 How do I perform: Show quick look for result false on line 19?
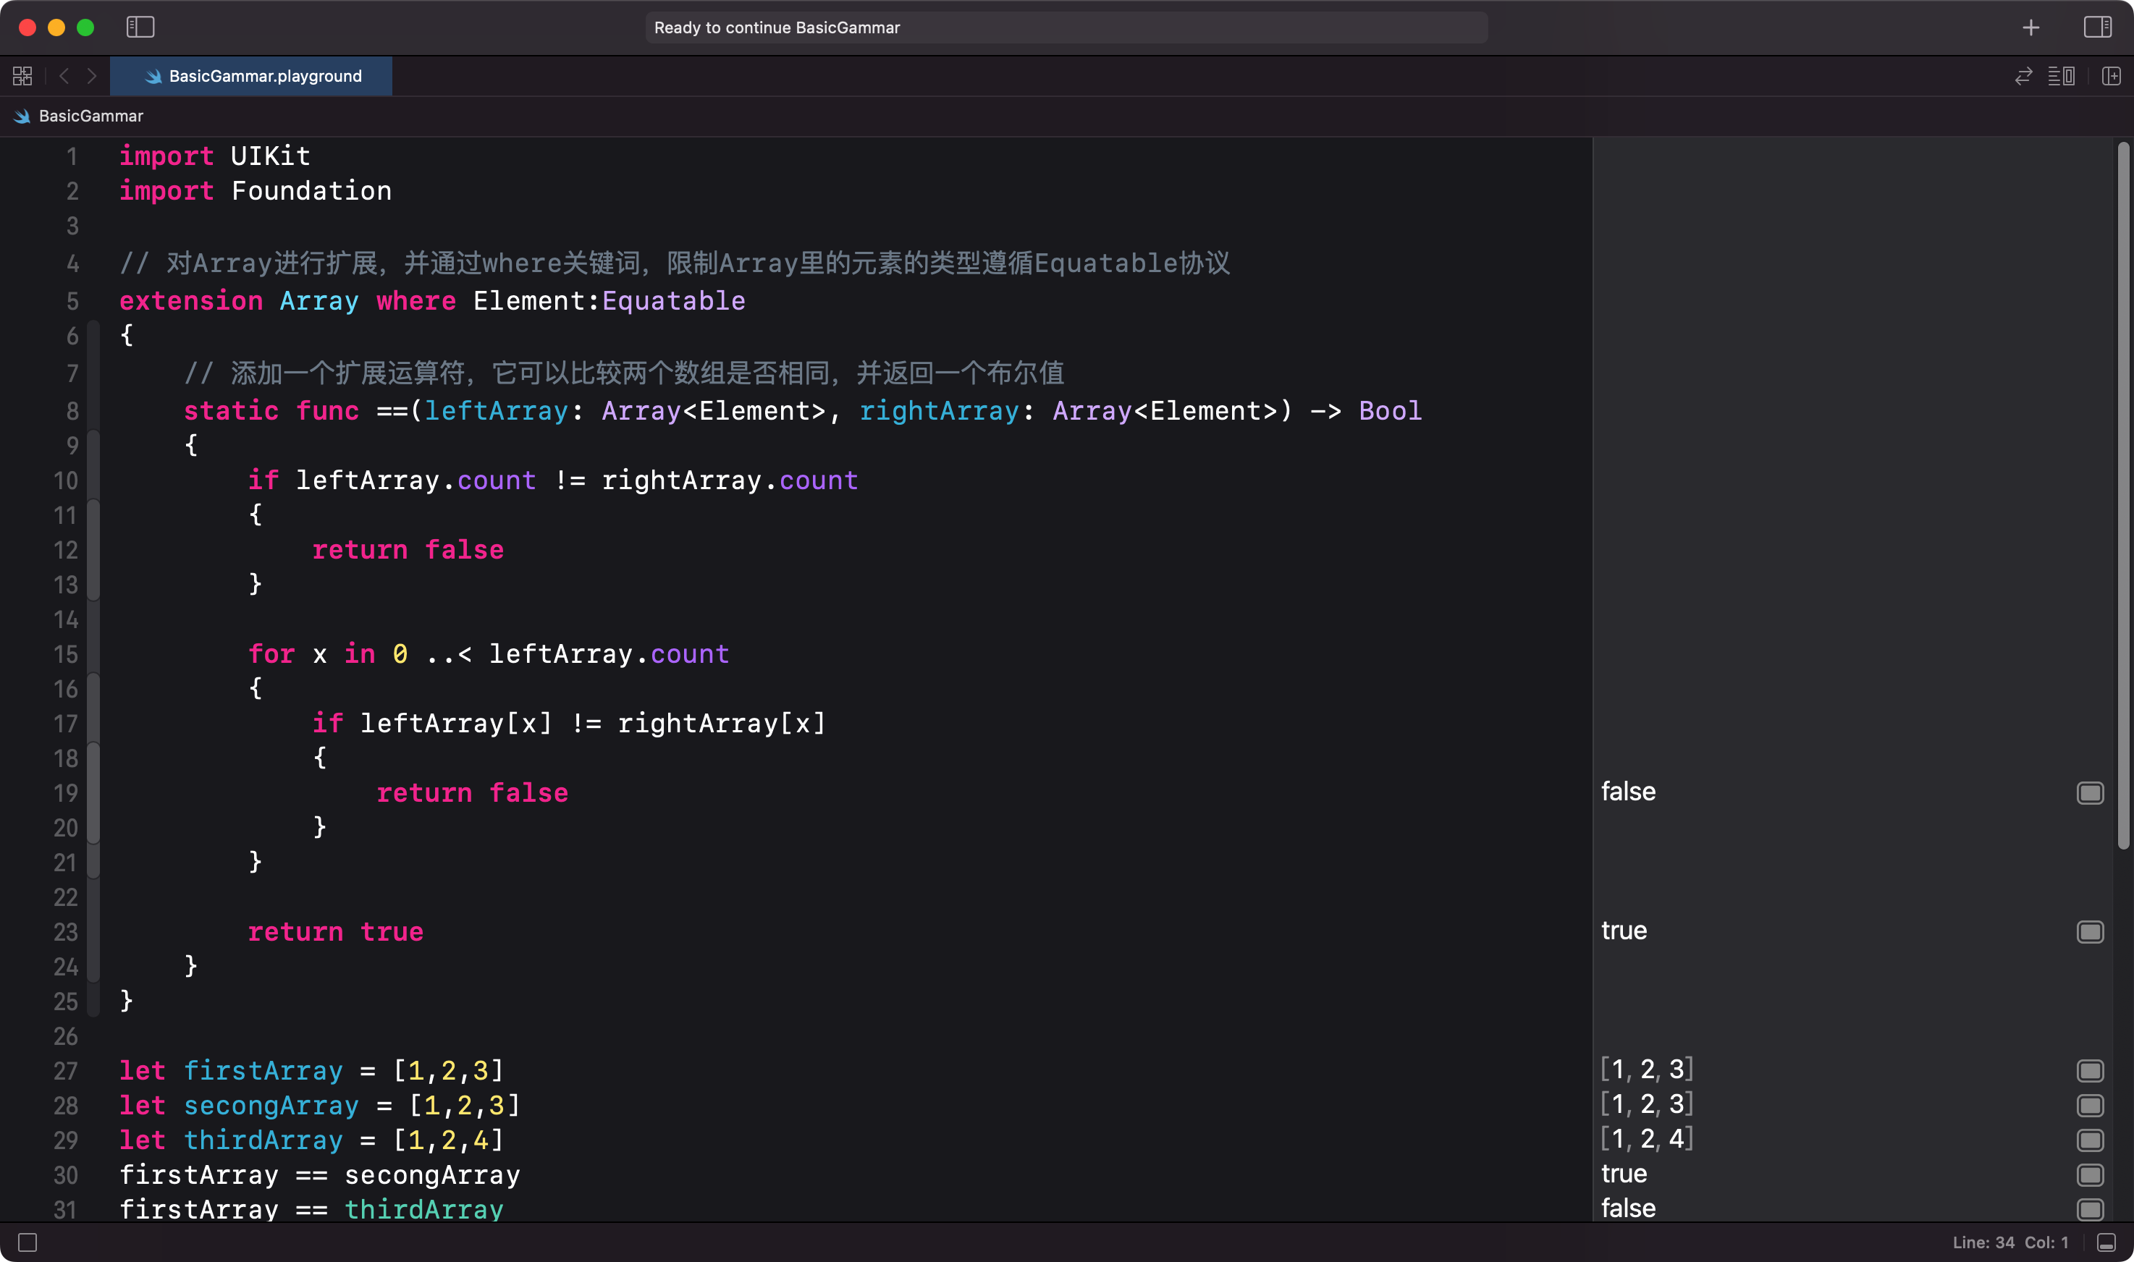coord(2090,792)
